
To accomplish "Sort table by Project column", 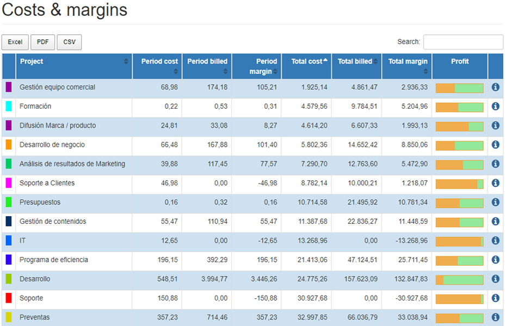I will (x=74, y=61).
